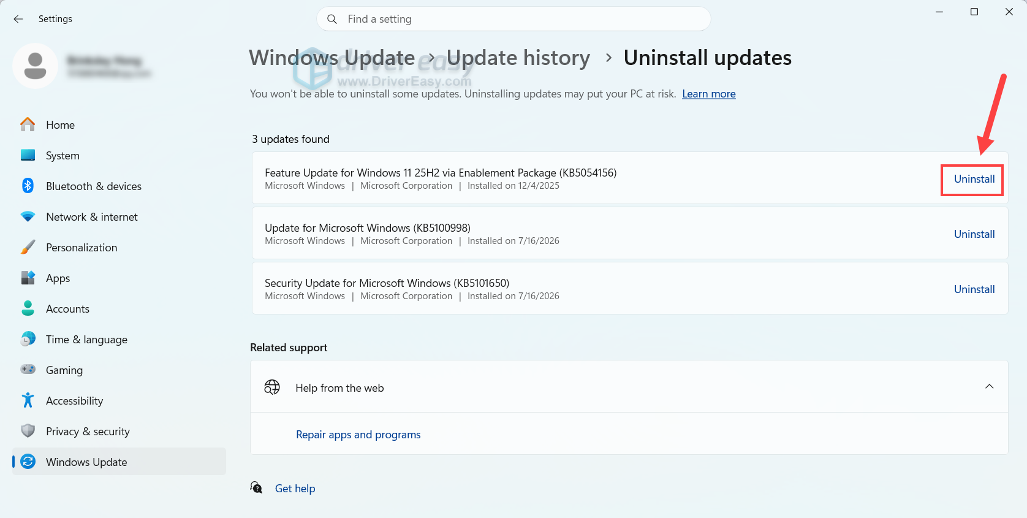Click the user profile avatar
This screenshot has width=1027, height=518.
pyautogui.click(x=35, y=66)
